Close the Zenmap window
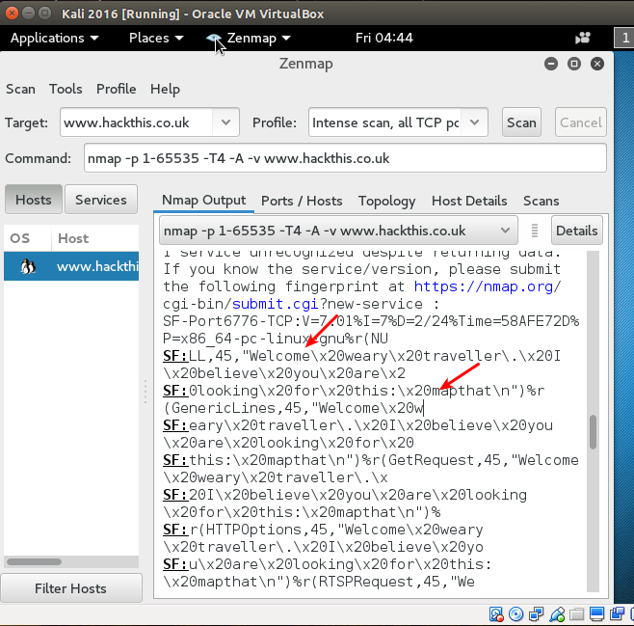Viewport: 634px width, 626px height. point(597,64)
